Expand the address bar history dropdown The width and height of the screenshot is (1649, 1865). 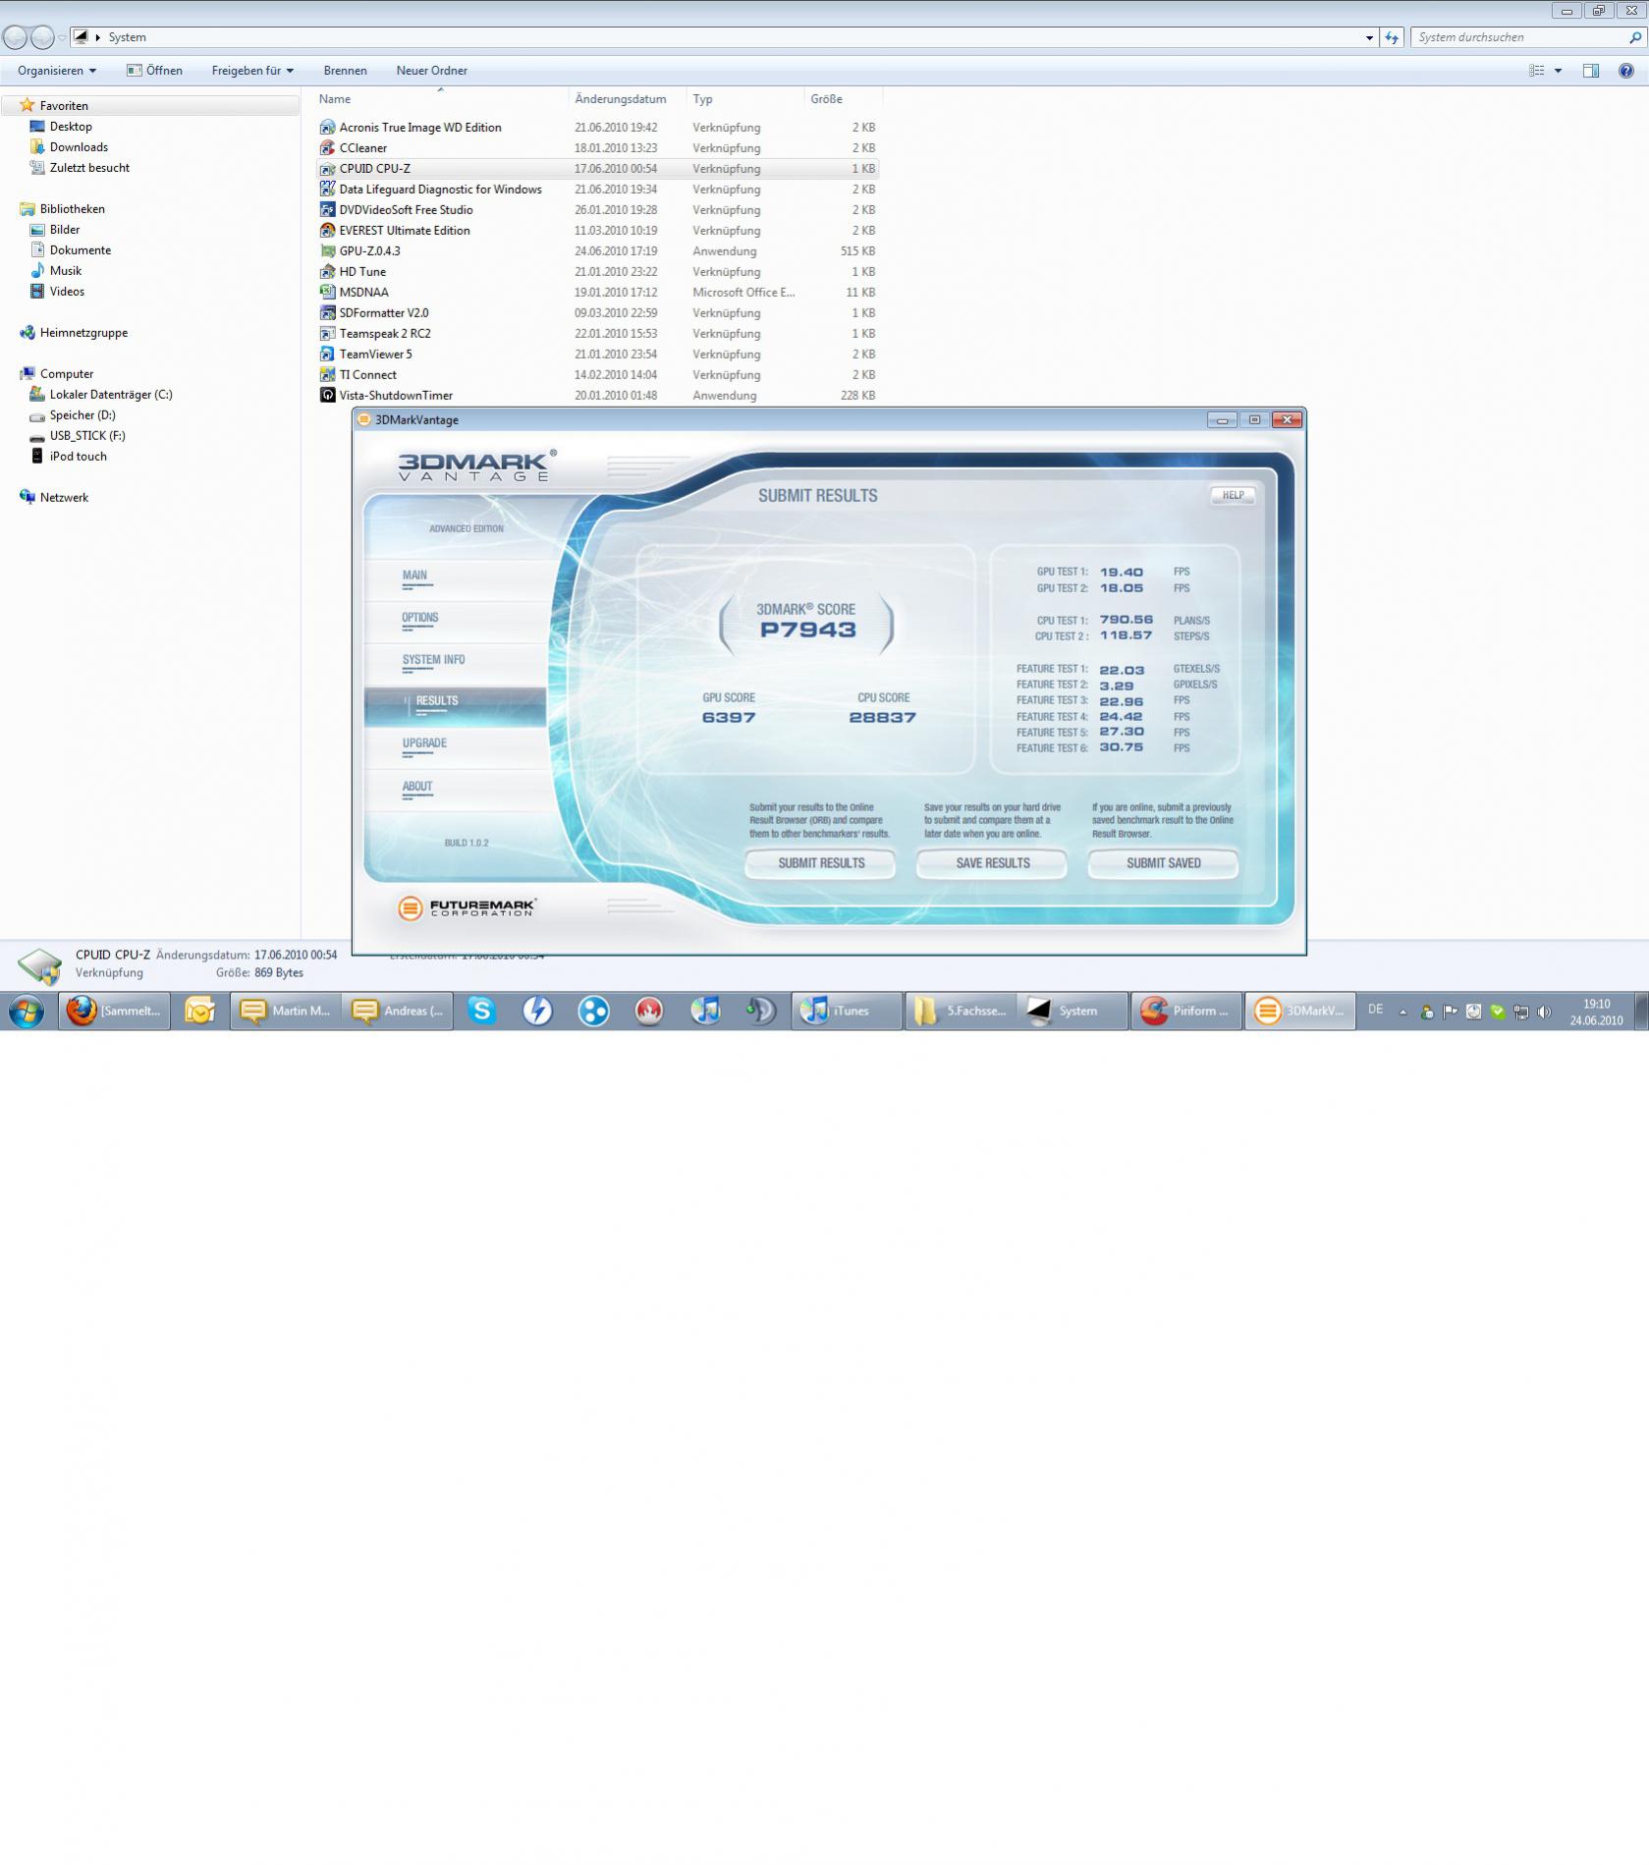(1370, 37)
